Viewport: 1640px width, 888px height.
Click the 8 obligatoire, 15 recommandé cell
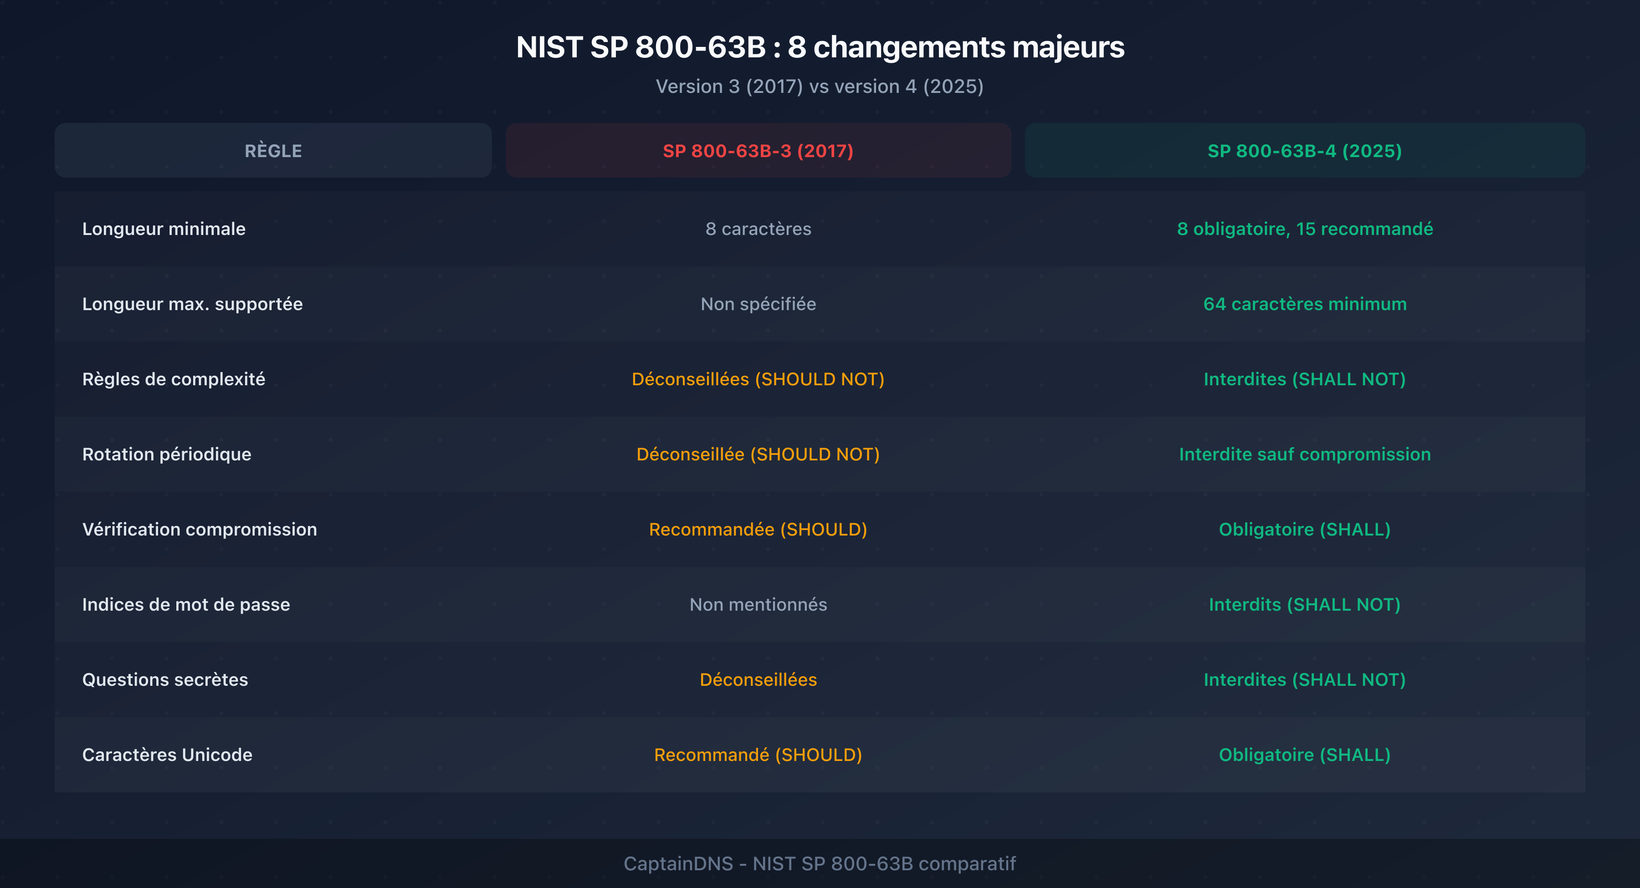[x=1305, y=229]
